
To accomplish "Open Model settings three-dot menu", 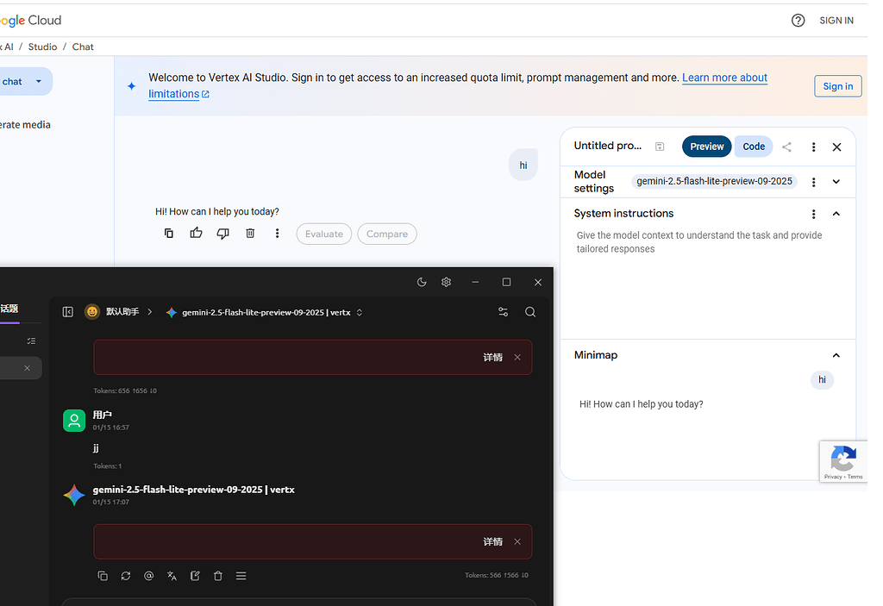I will coord(814,182).
